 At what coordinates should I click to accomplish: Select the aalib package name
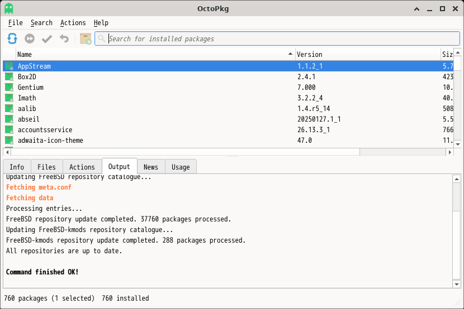coord(27,109)
